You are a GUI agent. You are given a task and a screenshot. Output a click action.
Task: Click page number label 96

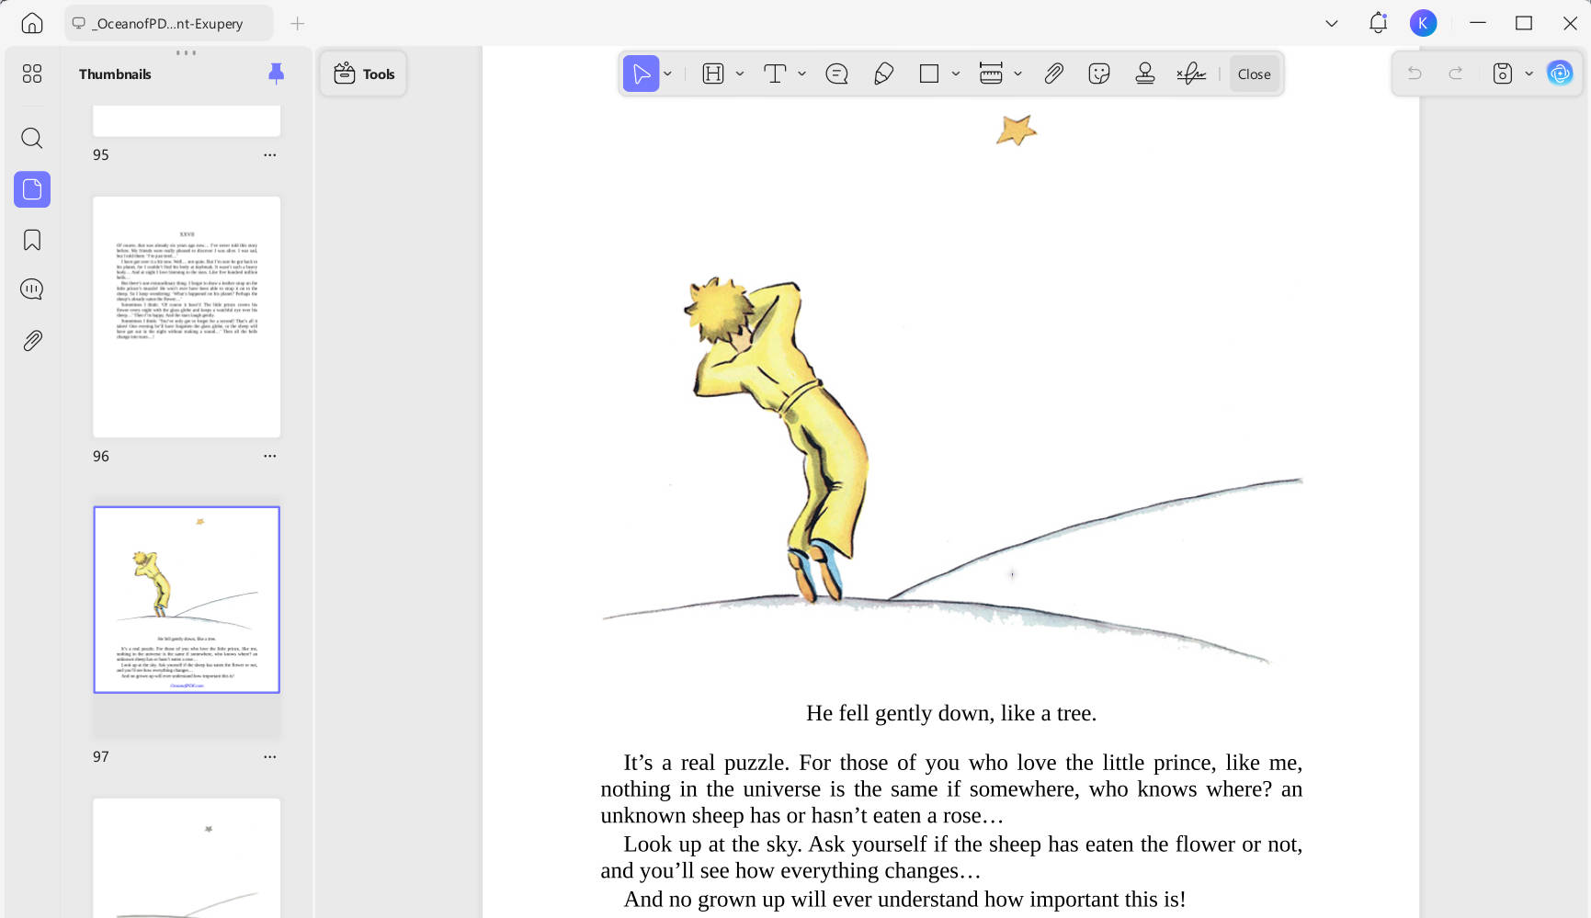[x=101, y=456]
